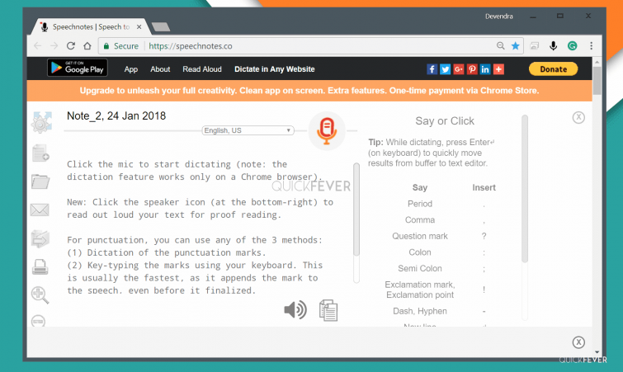The image size is (623, 372).
Task: Open the notes folder icon in sidebar
Action: click(x=40, y=182)
